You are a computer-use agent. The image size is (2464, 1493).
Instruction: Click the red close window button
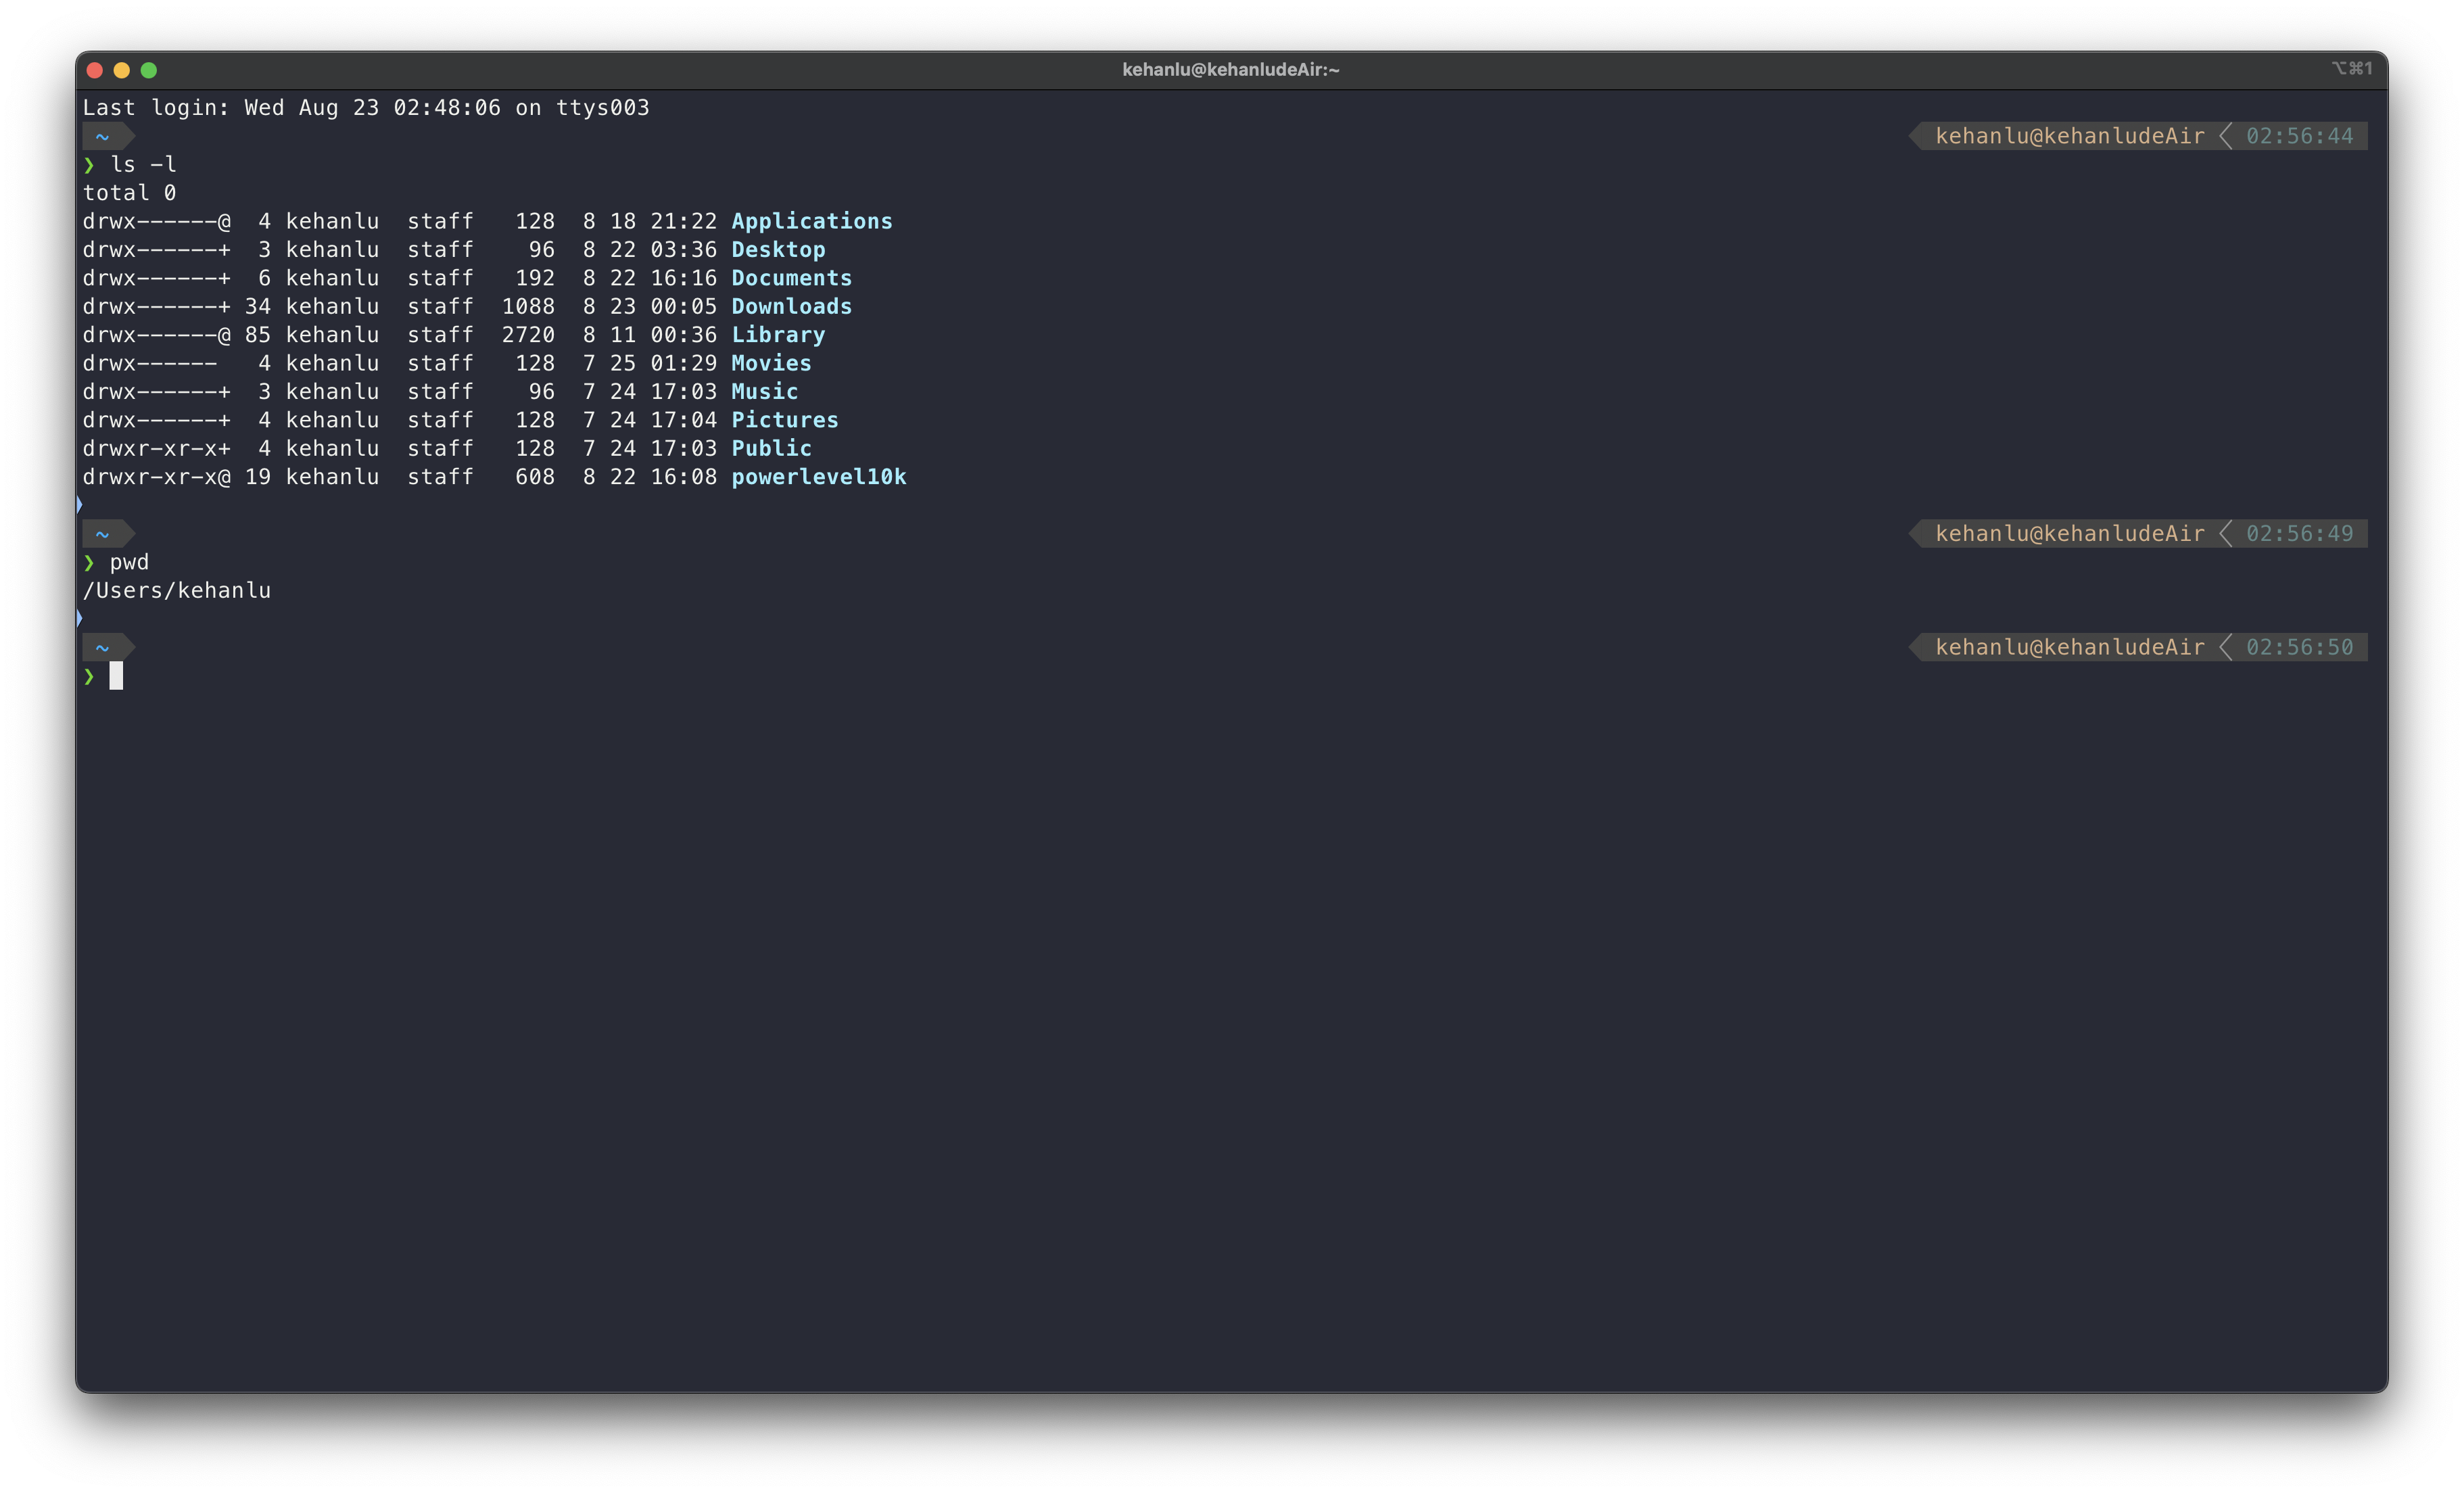tap(95, 70)
